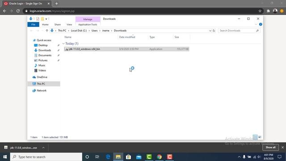The width and height of the screenshot is (286, 161).
Task: Open the Chrome profile avatar
Action: (275, 11)
